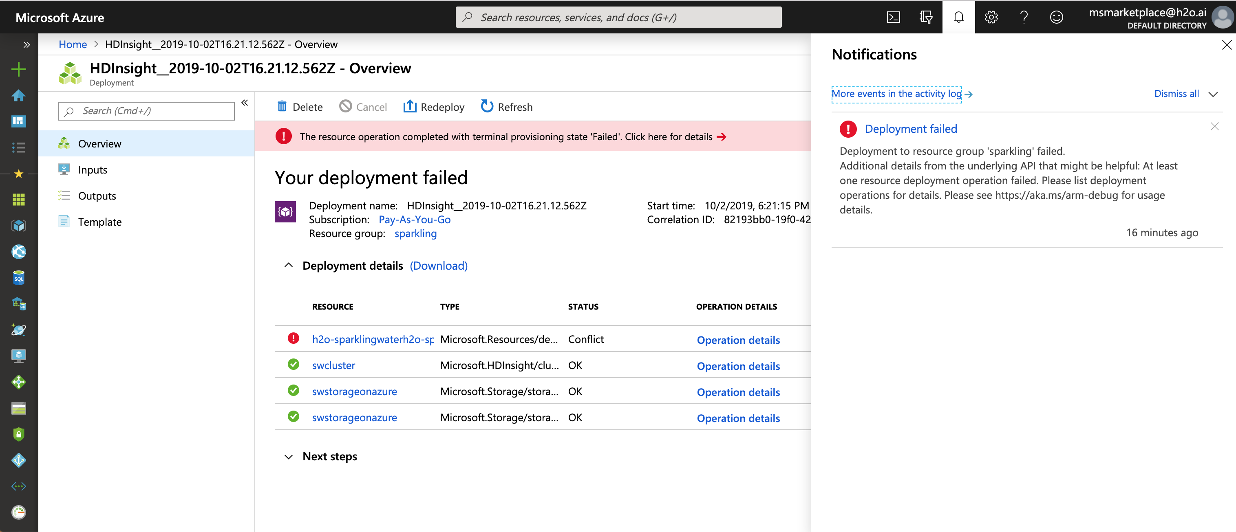Open the Dismiss all dropdown chevron

1214,94
